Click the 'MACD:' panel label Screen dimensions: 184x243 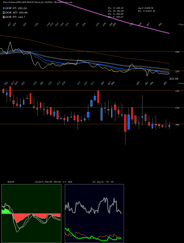click(11, 182)
